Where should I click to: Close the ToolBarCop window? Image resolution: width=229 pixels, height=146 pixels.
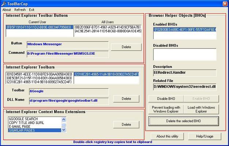(225, 4)
